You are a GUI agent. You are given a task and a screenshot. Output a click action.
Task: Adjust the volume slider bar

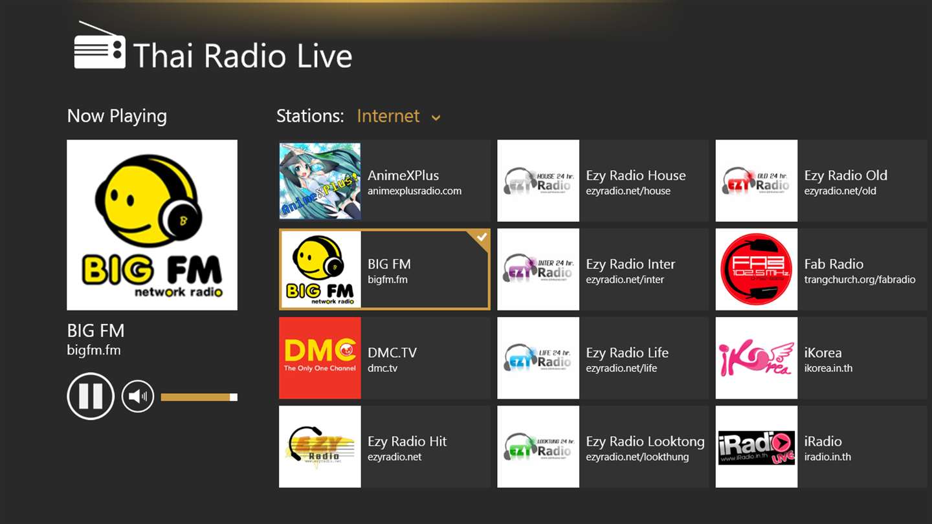click(x=199, y=397)
